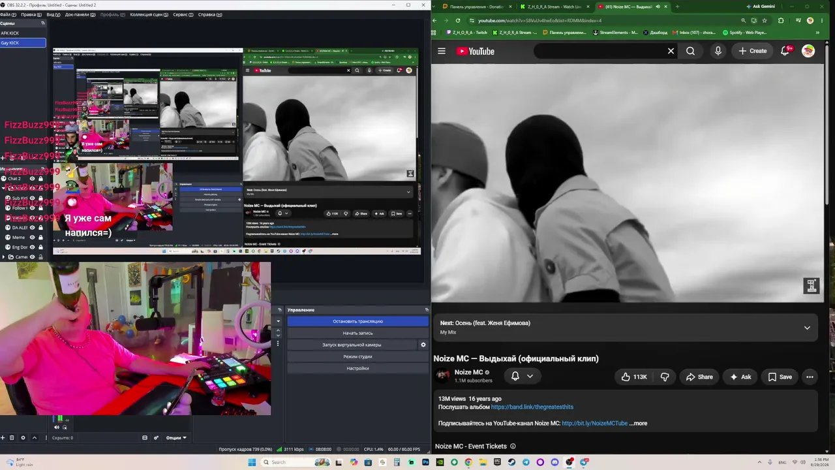
Task: Like the Noize MC video
Action: 633,377
